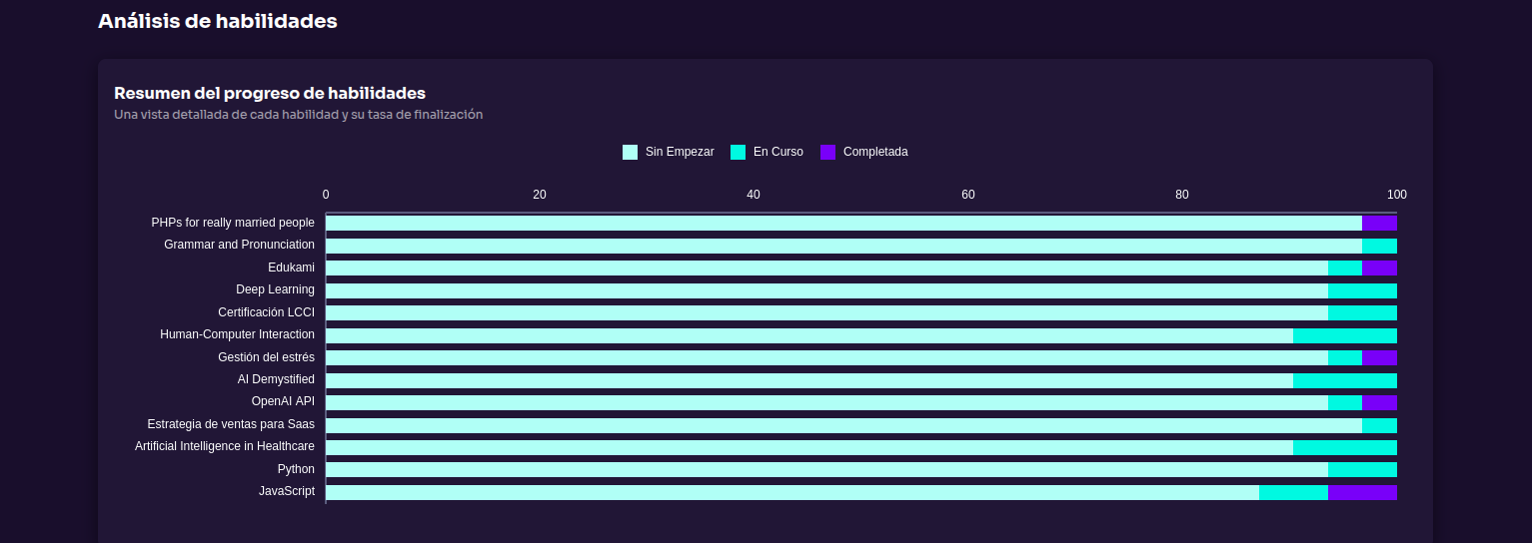Click the En Curso segment of Grammar and Pronunciation bar

(x=1379, y=246)
